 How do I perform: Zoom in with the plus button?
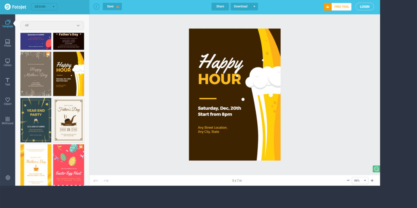tap(372, 180)
